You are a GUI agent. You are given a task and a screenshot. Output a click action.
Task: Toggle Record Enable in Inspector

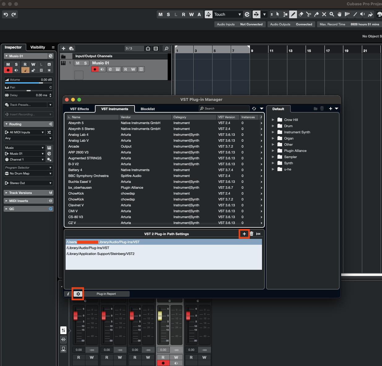click(x=8, y=70)
